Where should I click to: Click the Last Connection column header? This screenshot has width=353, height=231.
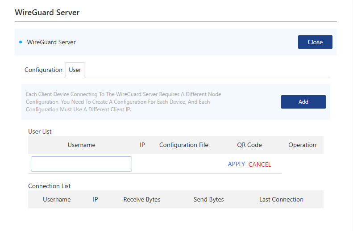(x=281, y=199)
